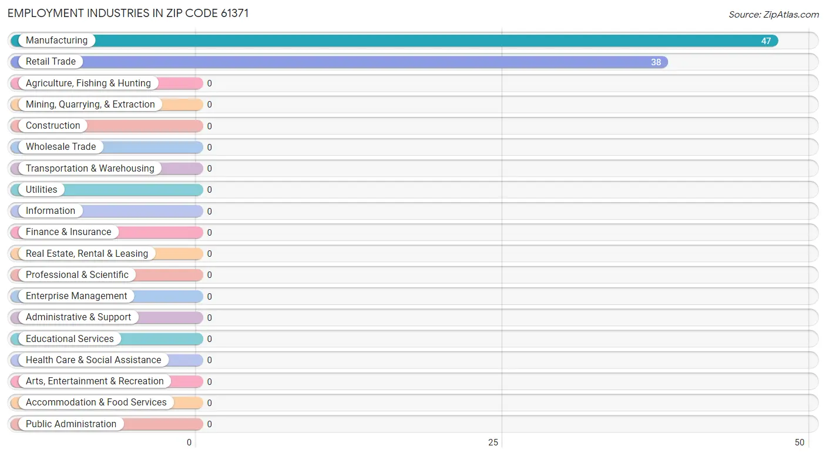826x456 pixels.
Task: Select the Mining, Quarrying, & Extraction label
Action: pyautogui.click(x=90, y=105)
